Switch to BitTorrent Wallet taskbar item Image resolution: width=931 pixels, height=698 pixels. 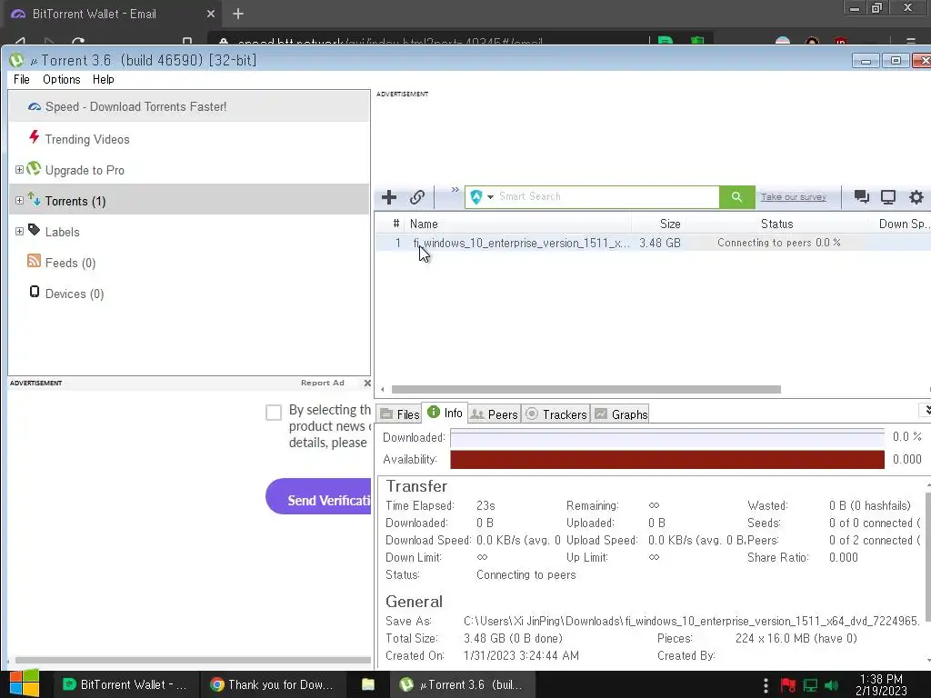125,684
